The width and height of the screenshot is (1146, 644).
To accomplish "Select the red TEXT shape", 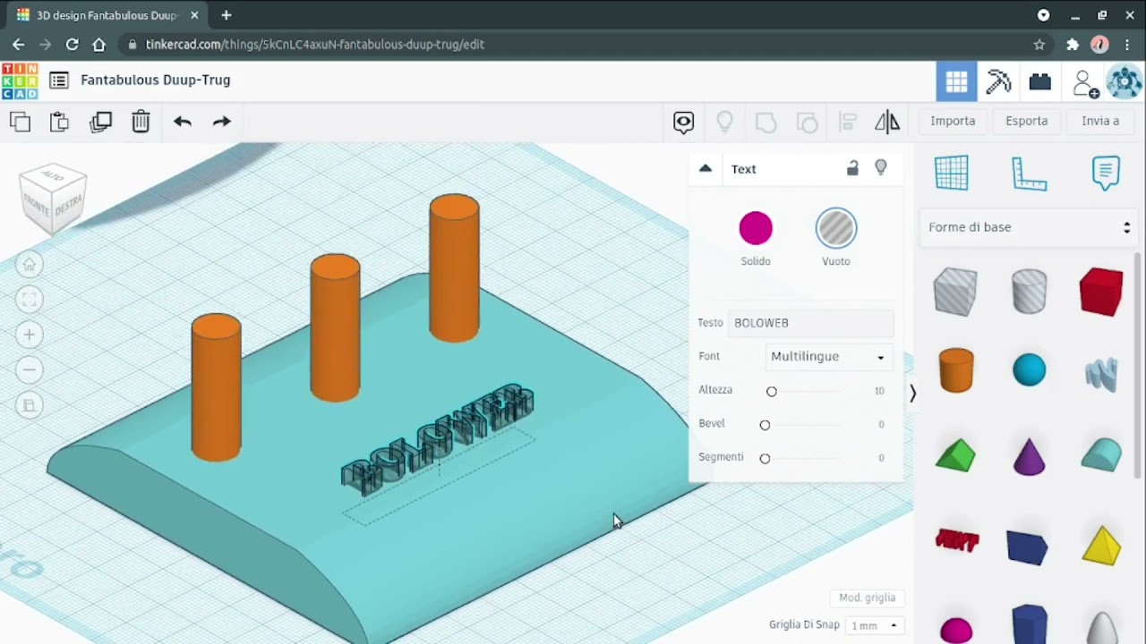I will [x=957, y=539].
